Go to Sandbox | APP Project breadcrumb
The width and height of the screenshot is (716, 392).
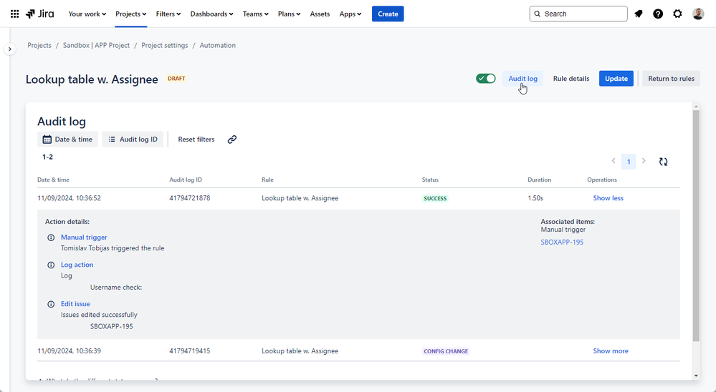96,46
